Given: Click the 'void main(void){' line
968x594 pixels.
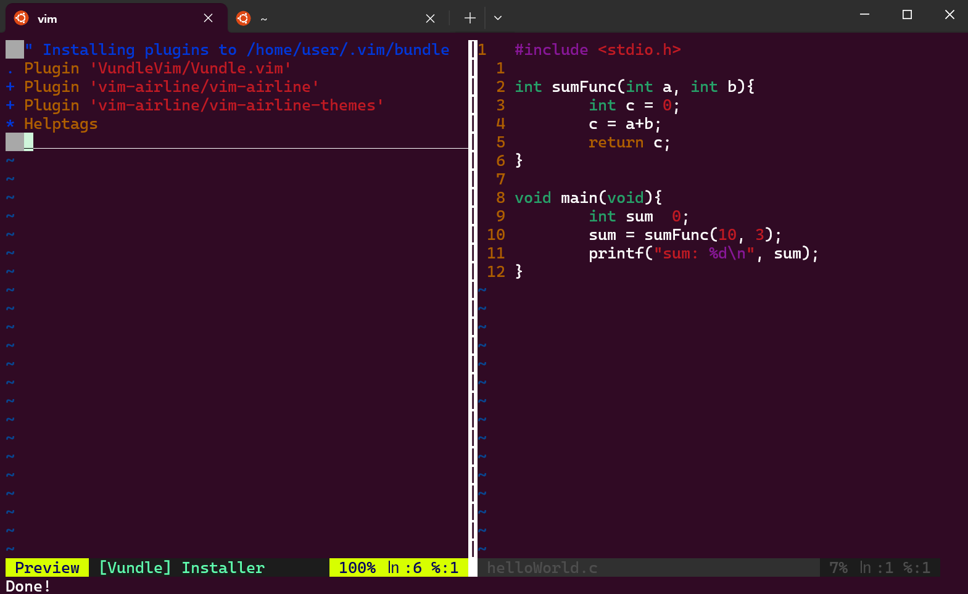Looking at the screenshot, I should [589, 197].
